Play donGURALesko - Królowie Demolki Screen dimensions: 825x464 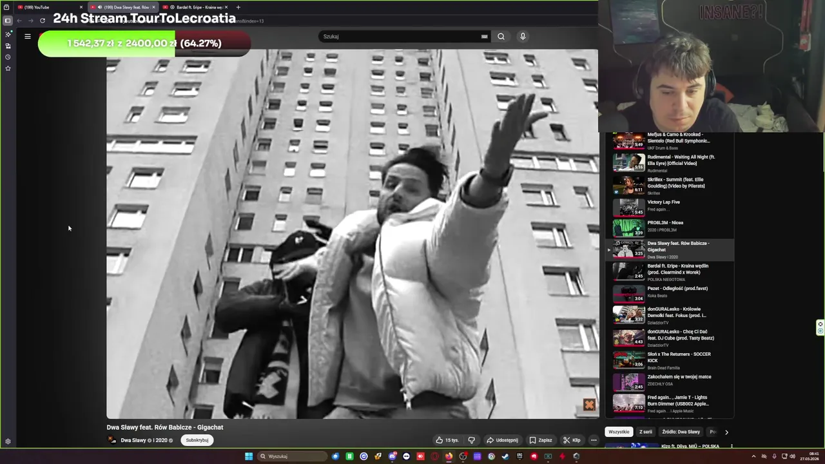670,315
